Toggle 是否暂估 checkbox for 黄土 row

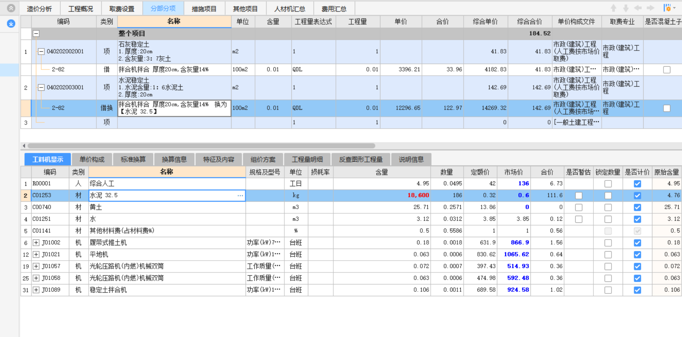coord(579,208)
